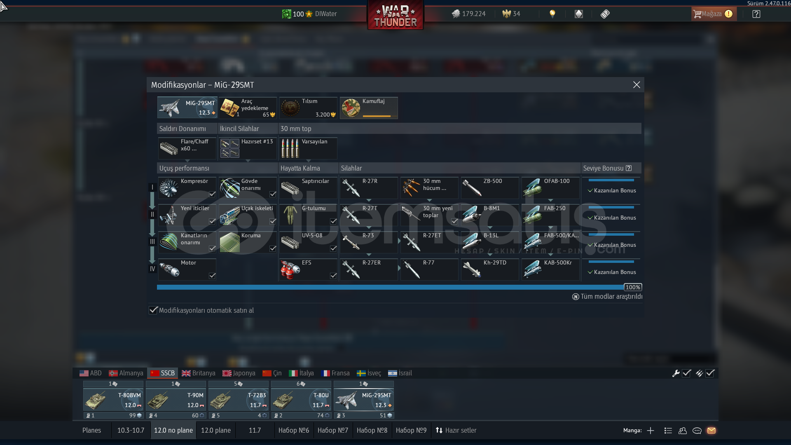This screenshot has height=445, width=791.
Task: Toggle the Koruma modification checkbox
Action: [x=273, y=248]
